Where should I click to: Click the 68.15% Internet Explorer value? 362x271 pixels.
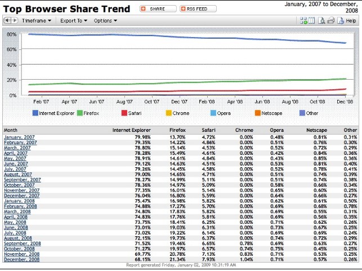142,259
